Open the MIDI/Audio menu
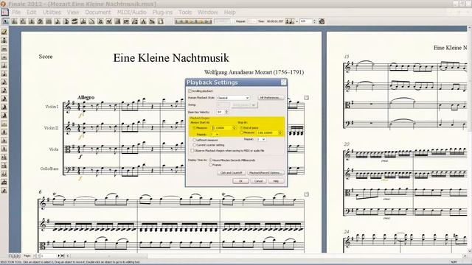The width and height of the screenshot is (472, 265). 131,12
